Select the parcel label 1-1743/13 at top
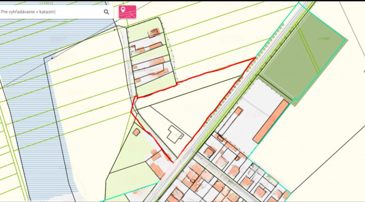The height and width of the screenshot is (202, 365). coord(46,3)
